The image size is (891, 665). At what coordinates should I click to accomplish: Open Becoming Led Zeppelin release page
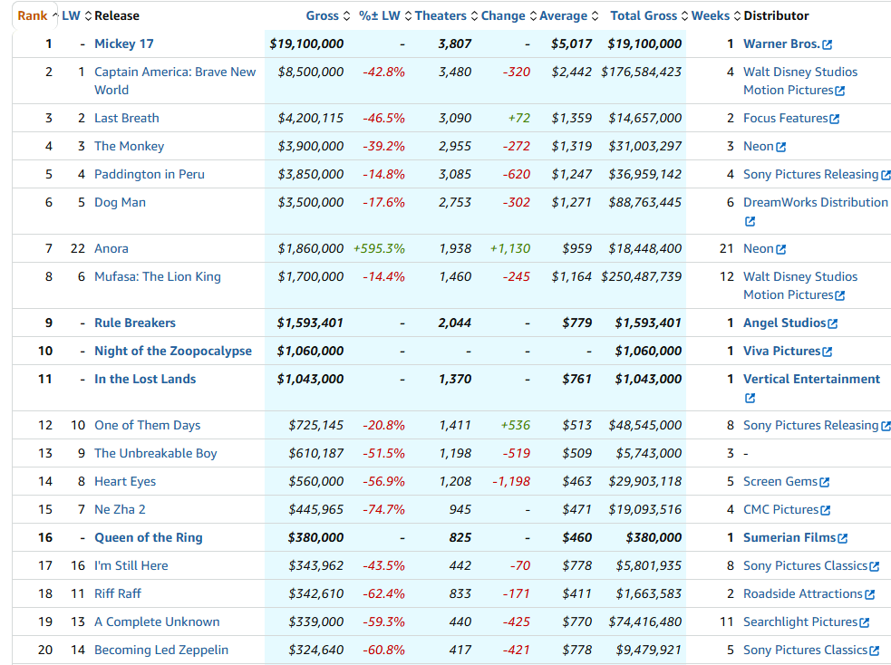click(161, 650)
